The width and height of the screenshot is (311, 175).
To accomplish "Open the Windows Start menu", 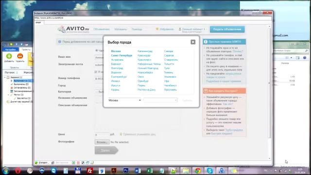I will click(x=5, y=171).
